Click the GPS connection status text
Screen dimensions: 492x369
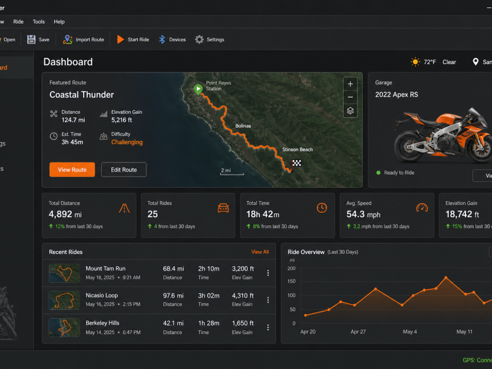[477, 360]
